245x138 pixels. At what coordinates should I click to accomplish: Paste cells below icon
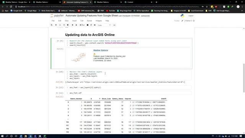(x=68, y=25)
